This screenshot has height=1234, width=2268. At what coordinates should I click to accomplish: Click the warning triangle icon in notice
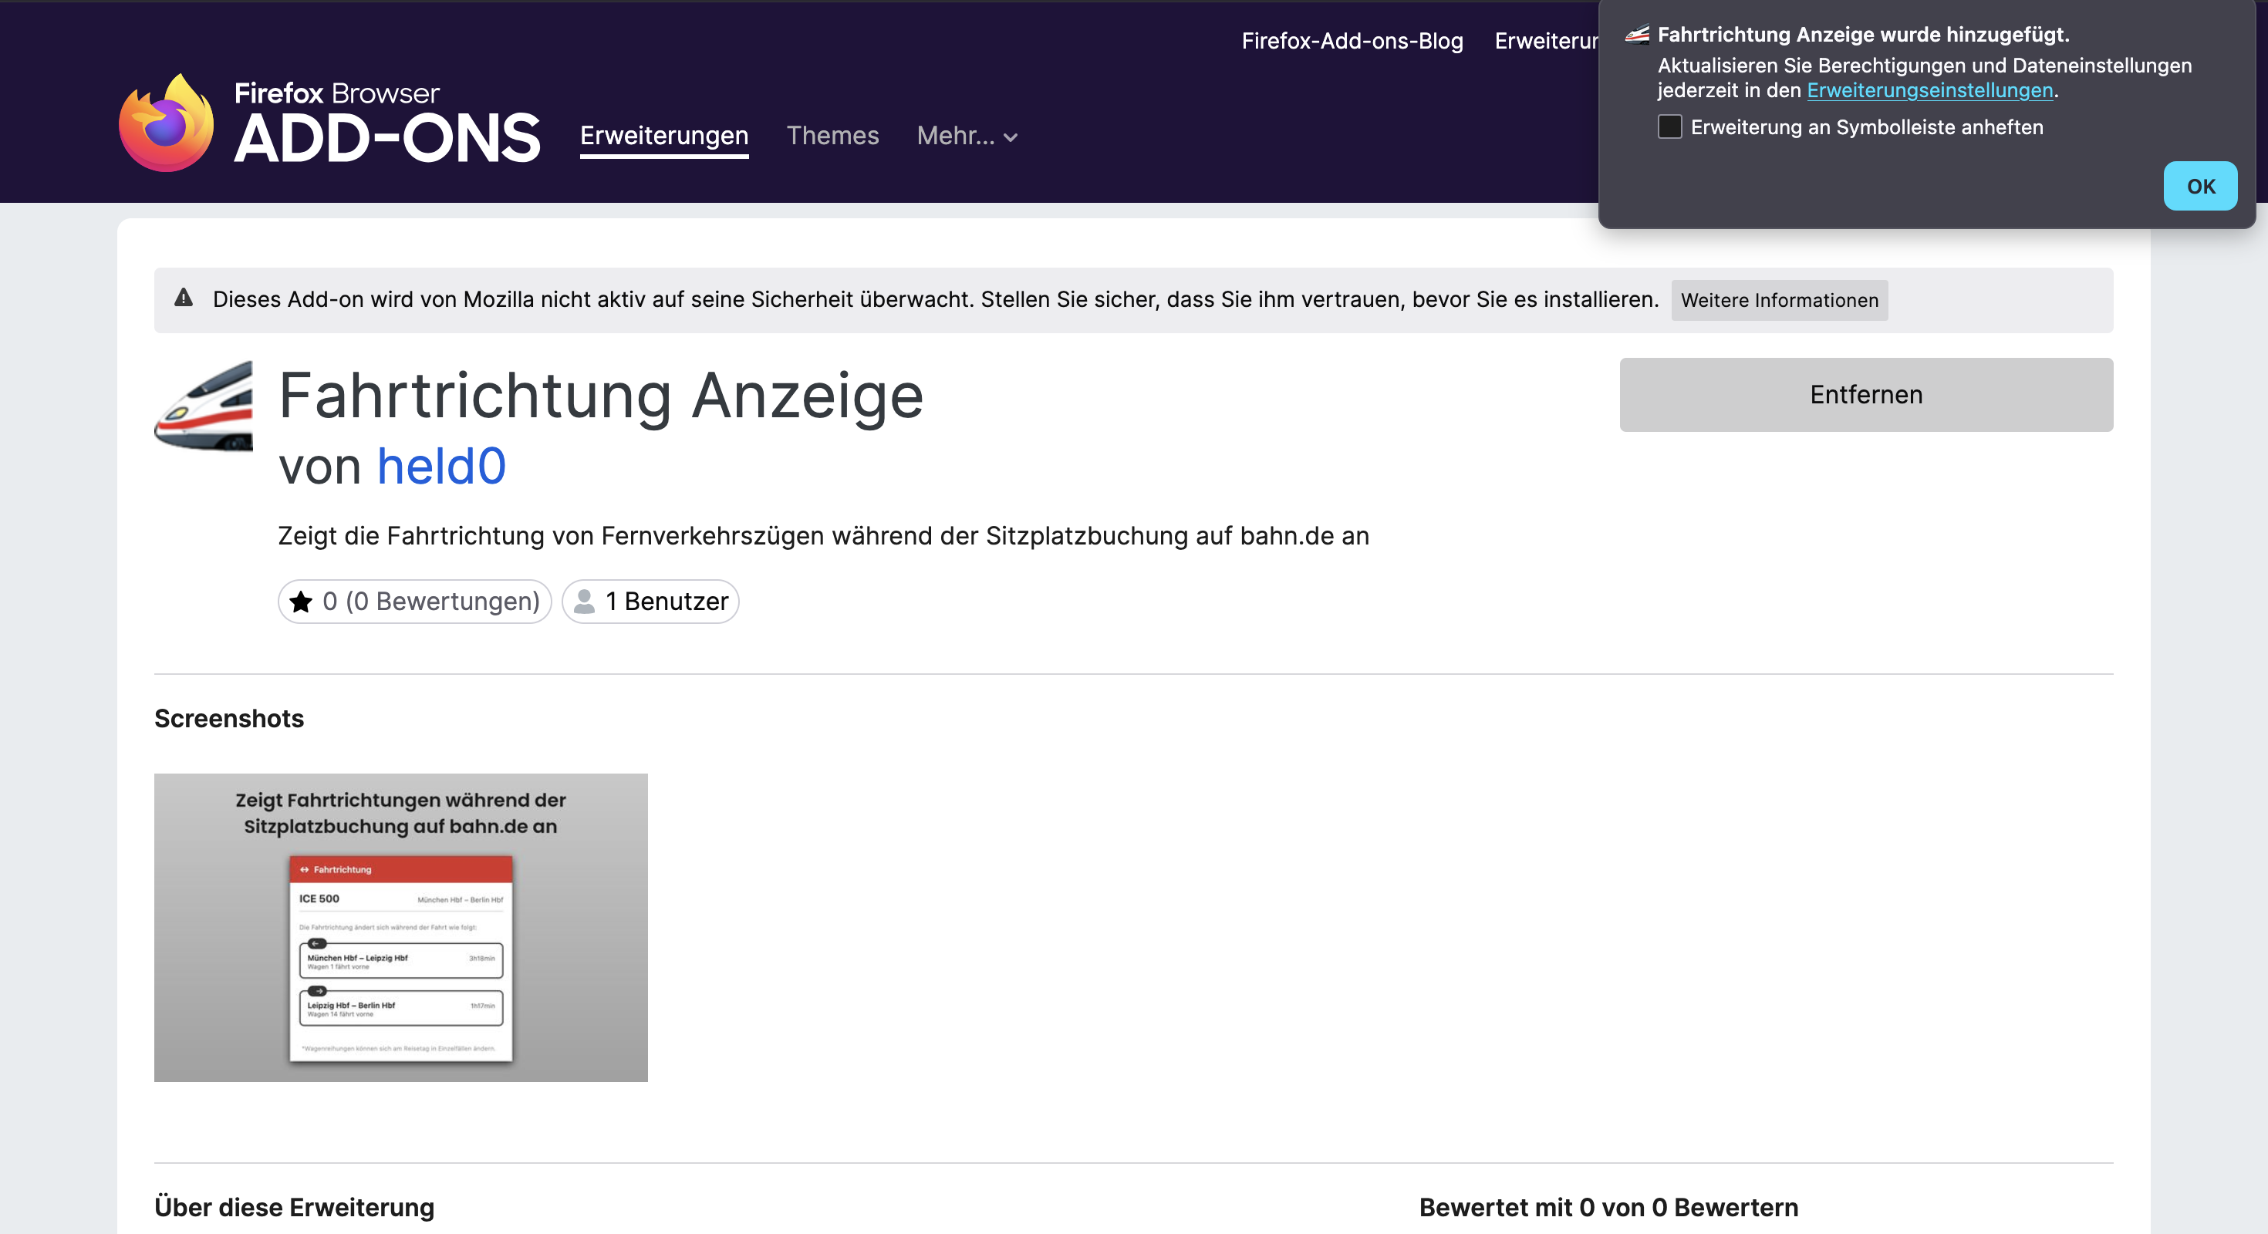183,298
